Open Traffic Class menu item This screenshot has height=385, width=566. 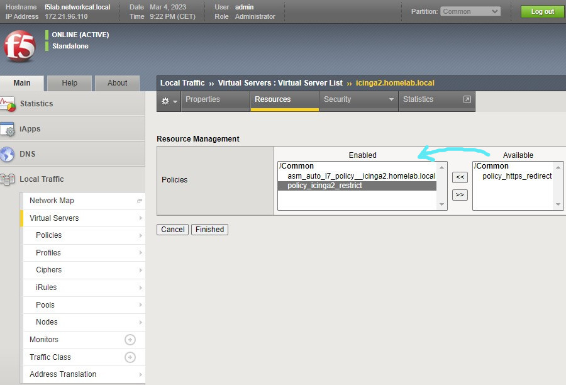point(84,357)
